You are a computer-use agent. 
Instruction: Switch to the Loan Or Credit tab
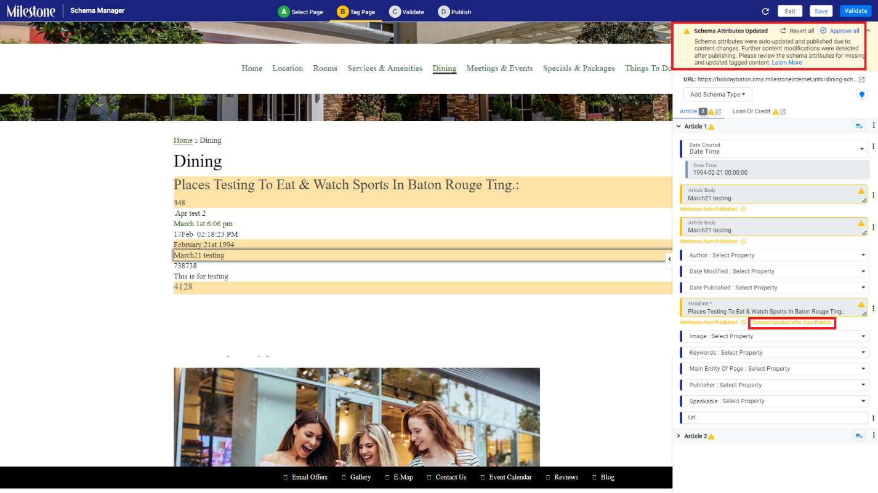751,111
